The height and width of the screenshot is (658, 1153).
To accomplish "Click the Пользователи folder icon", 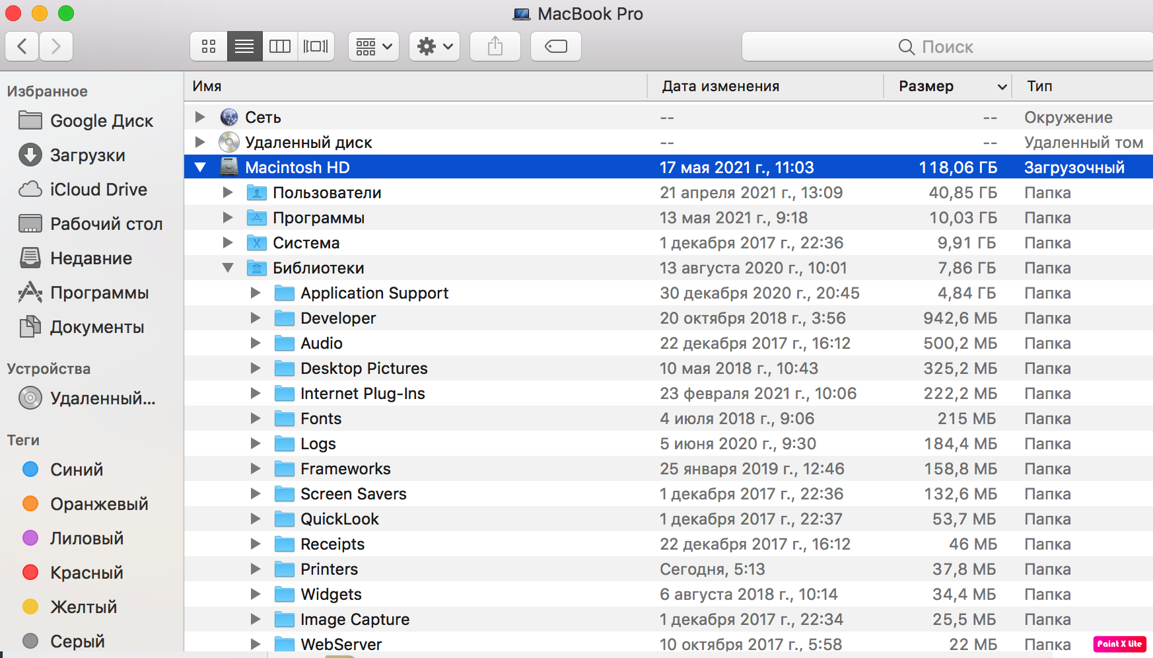I will click(256, 193).
